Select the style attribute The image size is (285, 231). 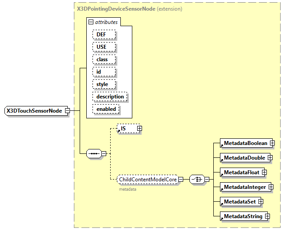(x=104, y=84)
